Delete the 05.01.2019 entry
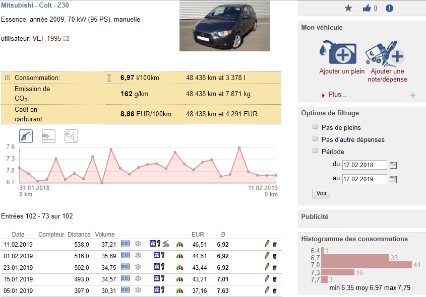Screen dimensions: 426x297 (x=275, y=291)
